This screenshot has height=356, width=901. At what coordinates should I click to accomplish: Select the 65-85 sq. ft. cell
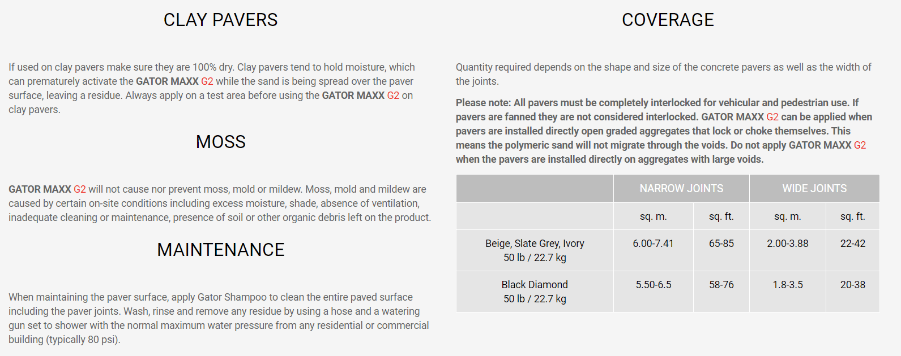[x=721, y=244]
